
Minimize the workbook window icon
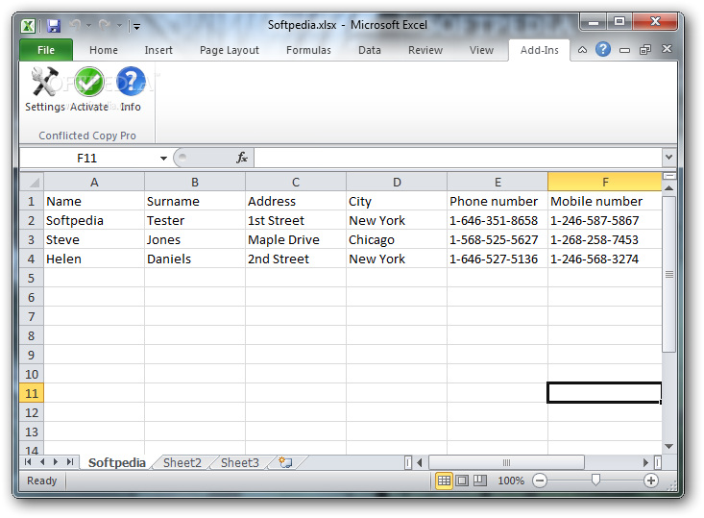coord(624,50)
